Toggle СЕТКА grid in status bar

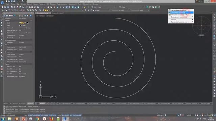[x=30, y=115]
